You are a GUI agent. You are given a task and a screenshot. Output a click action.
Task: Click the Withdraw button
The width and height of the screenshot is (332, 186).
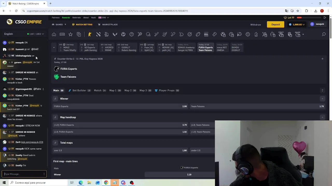tap(255, 25)
